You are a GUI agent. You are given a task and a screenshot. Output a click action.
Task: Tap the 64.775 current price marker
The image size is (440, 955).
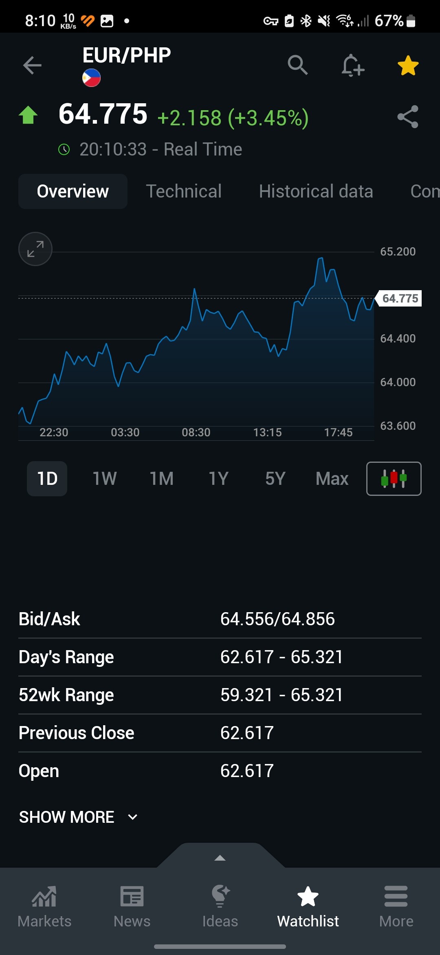(x=400, y=298)
